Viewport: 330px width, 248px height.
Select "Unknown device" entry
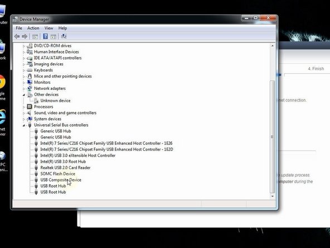coord(56,101)
